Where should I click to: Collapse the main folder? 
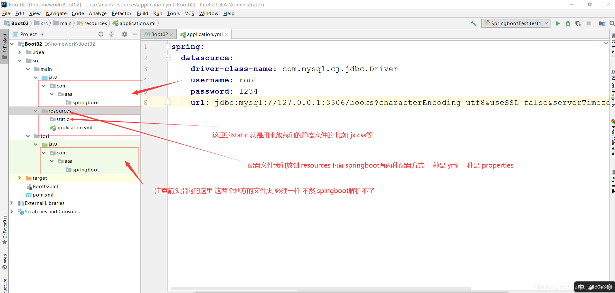click(x=28, y=69)
